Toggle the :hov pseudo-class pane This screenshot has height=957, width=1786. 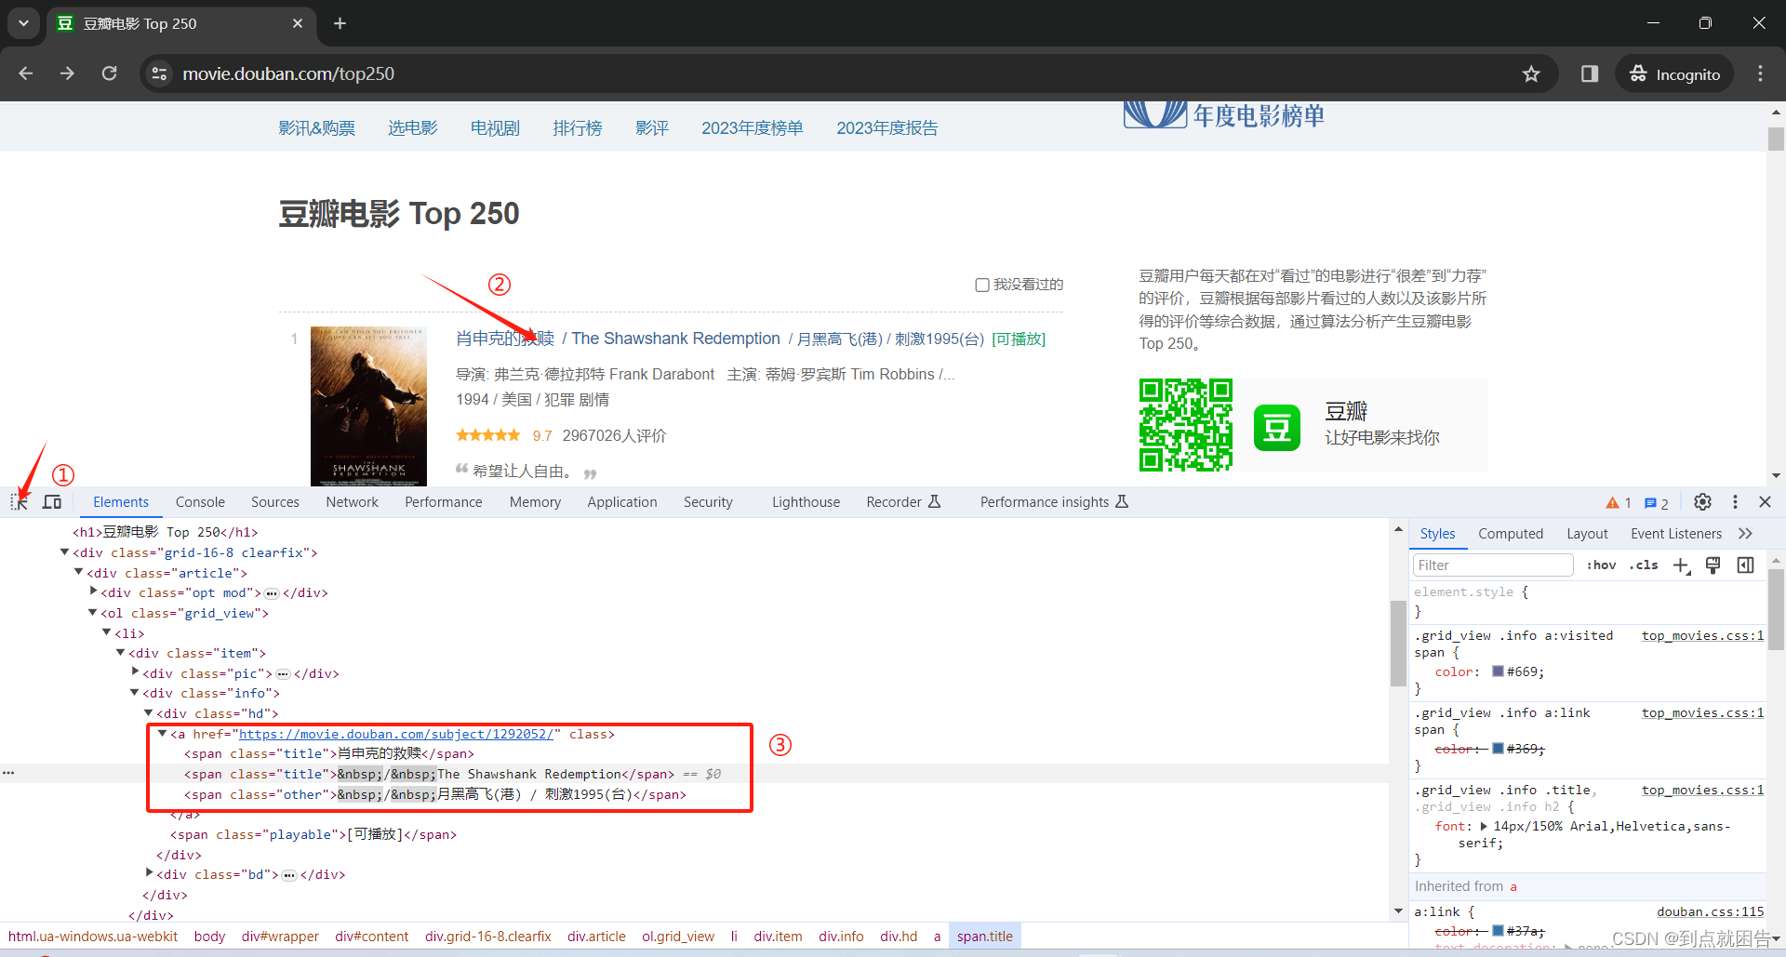tap(1601, 565)
